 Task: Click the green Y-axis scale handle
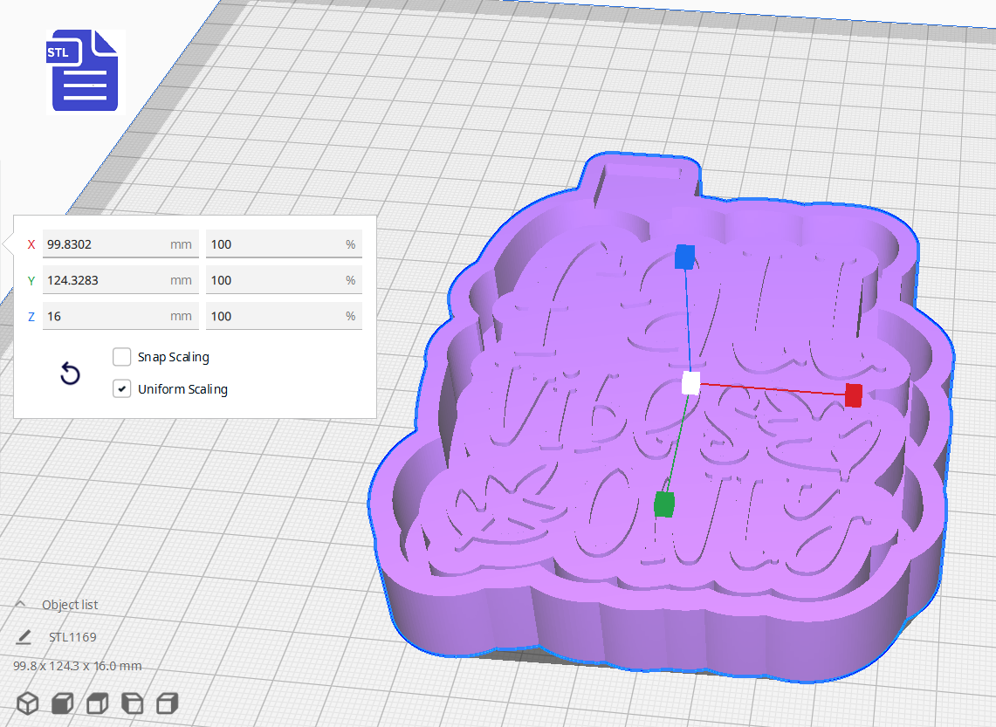(663, 504)
